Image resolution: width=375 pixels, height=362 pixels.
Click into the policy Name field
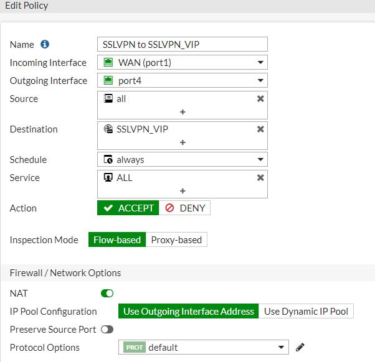coord(183,44)
